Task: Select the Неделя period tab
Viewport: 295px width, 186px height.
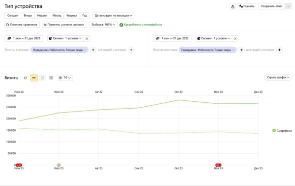Action: click(x=42, y=16)
